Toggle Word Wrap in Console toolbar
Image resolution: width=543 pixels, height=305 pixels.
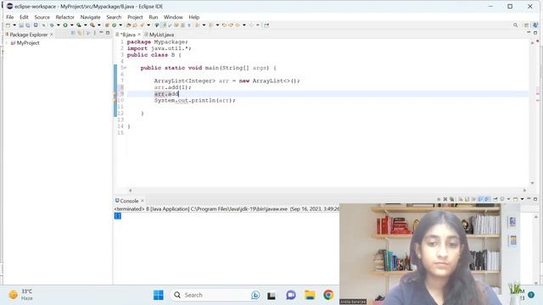point(473,199)
